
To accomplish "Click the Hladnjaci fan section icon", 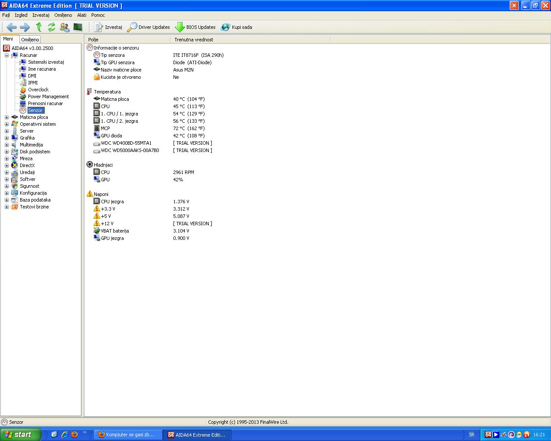I will coord(90,165).
